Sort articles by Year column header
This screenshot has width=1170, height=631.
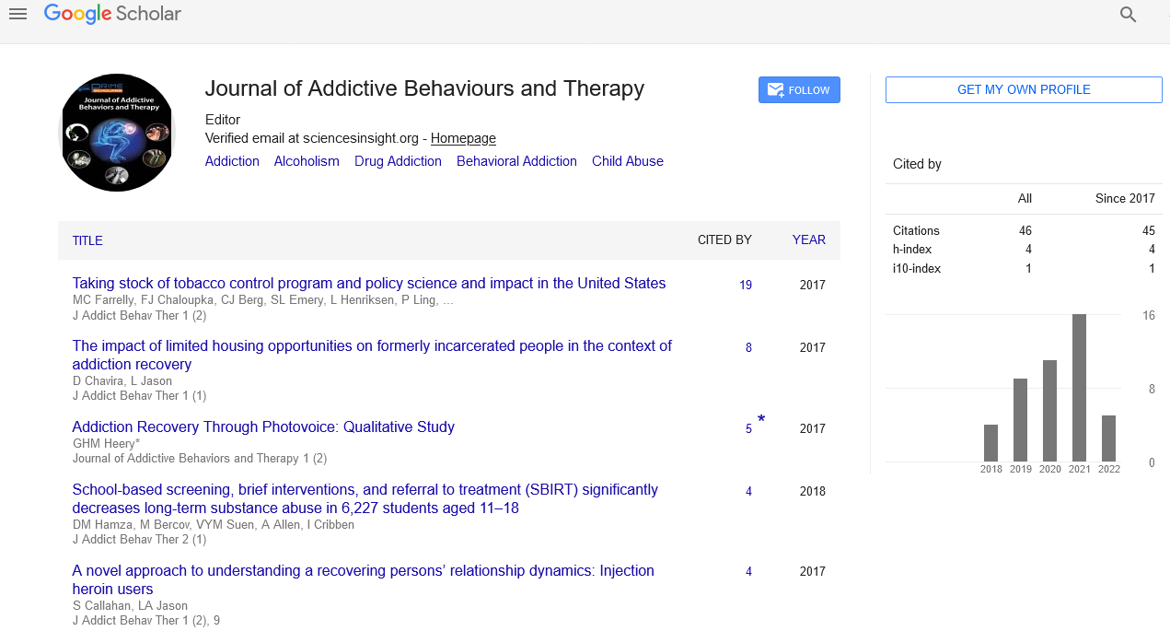tap(808, 240)
